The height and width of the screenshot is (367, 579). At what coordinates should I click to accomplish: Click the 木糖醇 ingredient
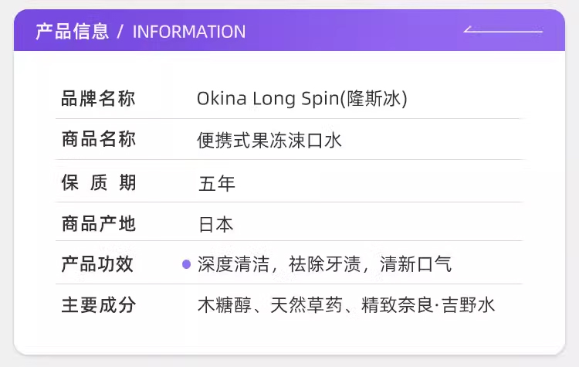225,305
